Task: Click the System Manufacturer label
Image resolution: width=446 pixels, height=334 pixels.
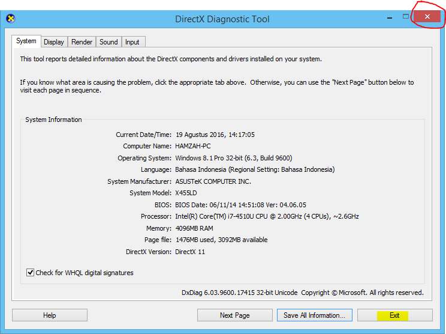Action: (x=139, y=181)
